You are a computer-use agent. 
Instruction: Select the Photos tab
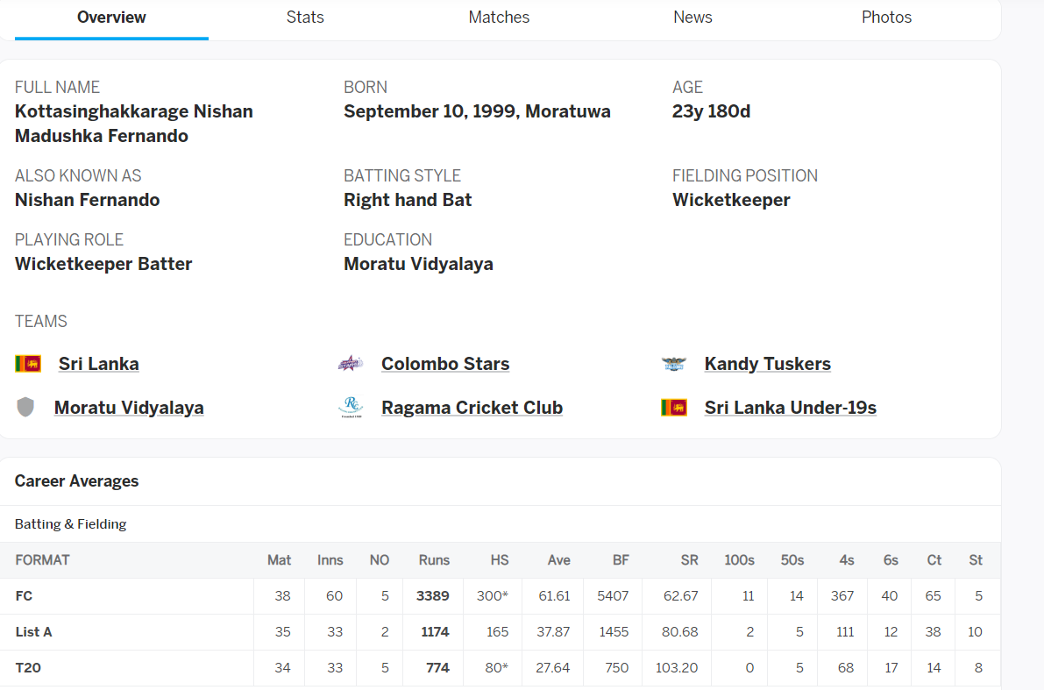pyautogui.click(x=886, y=18)
